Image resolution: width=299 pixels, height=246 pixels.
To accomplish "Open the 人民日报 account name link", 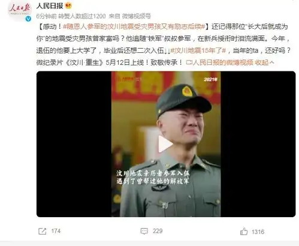I will 50,6.
